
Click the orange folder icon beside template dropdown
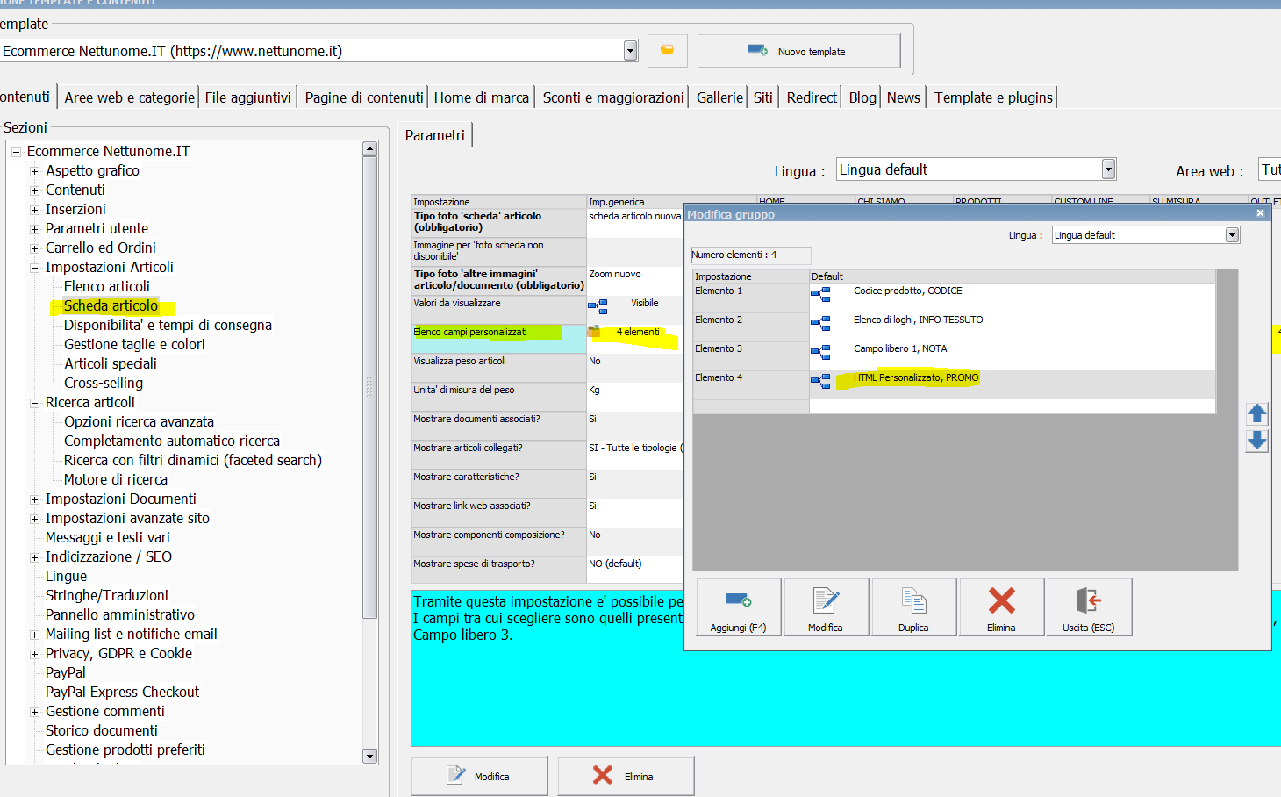point(667,51)
